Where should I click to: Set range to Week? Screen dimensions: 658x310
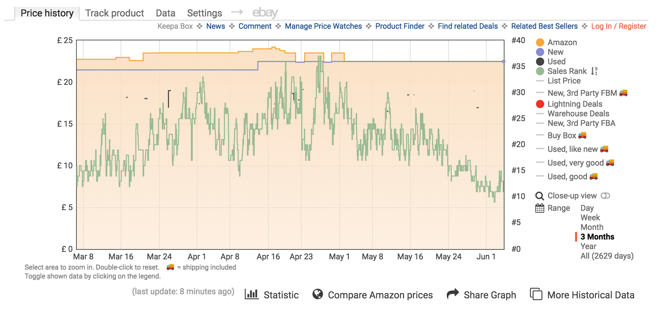[590, 218]
